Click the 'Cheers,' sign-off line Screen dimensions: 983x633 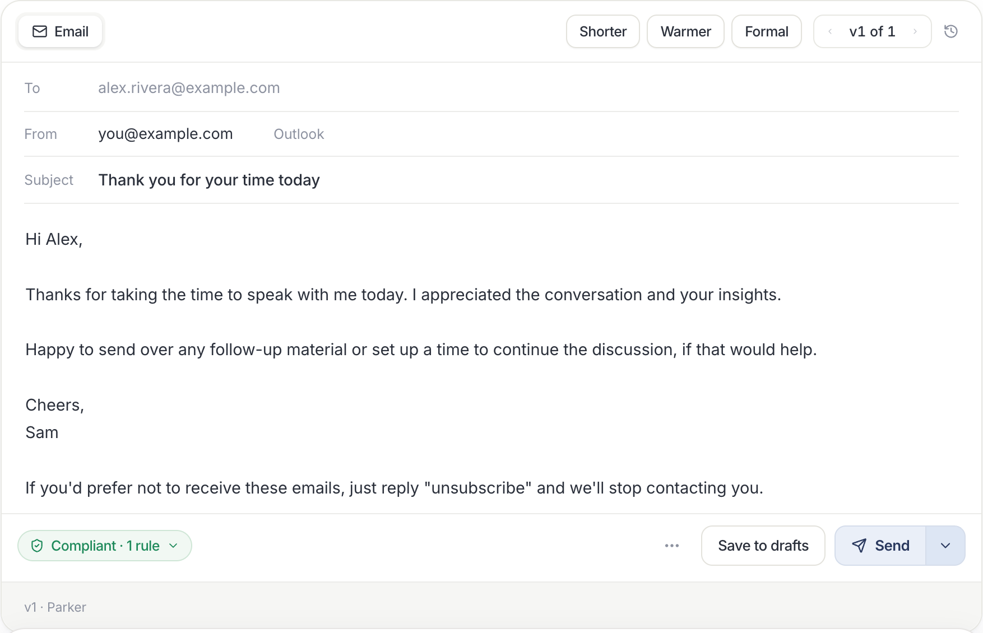click(x=54, y=405)
